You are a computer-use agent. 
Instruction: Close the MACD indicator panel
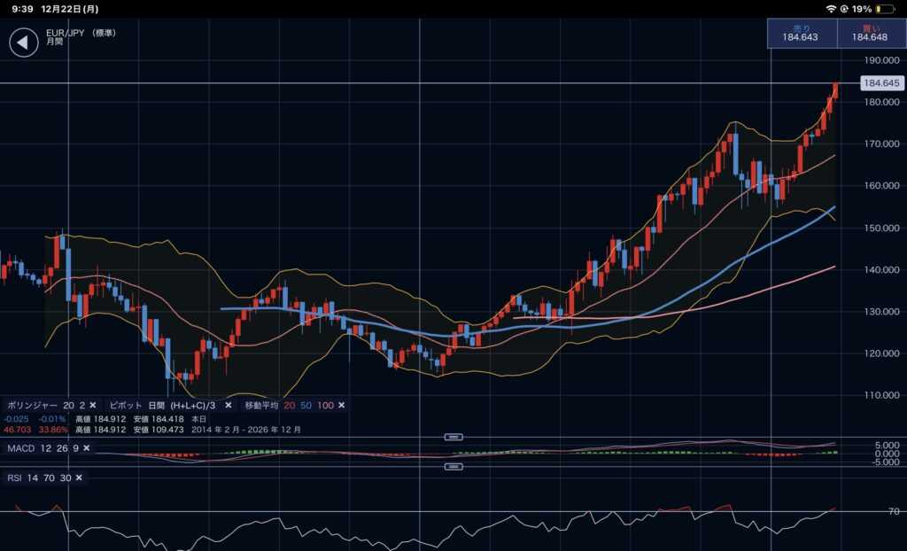click(x=87, y=448)
